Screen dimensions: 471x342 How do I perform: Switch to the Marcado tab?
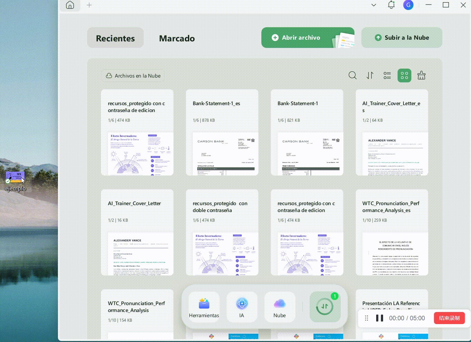[177, 38]
